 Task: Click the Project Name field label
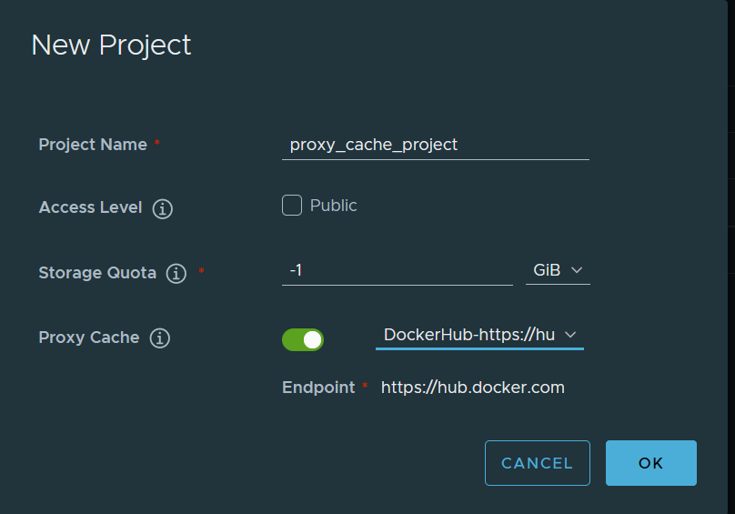pos(93,145)
